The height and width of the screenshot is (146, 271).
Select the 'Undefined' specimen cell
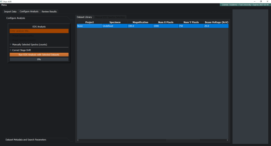[115, 26]
